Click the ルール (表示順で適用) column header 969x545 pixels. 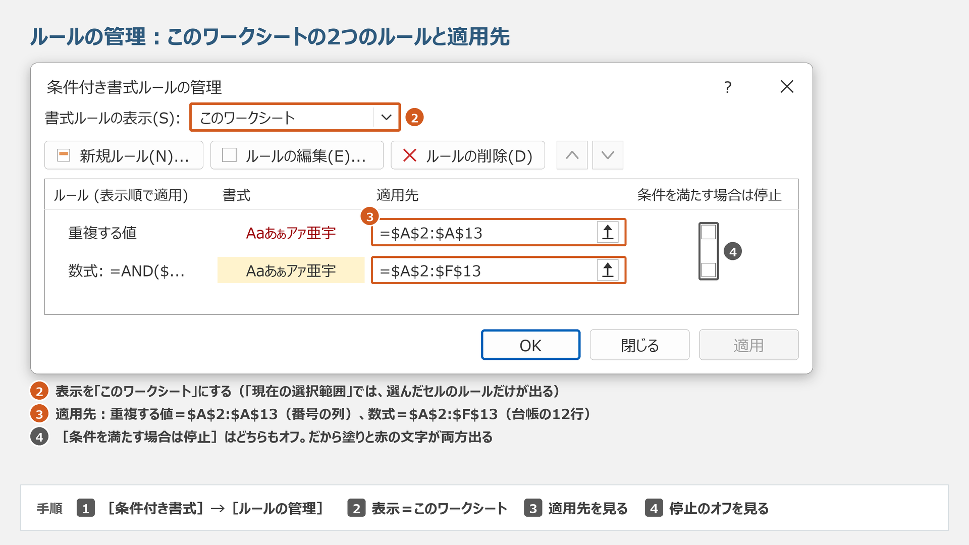[121, 195]
